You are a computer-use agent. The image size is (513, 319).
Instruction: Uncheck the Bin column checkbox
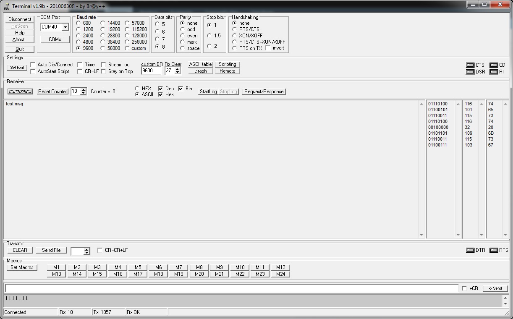(181, 89)
